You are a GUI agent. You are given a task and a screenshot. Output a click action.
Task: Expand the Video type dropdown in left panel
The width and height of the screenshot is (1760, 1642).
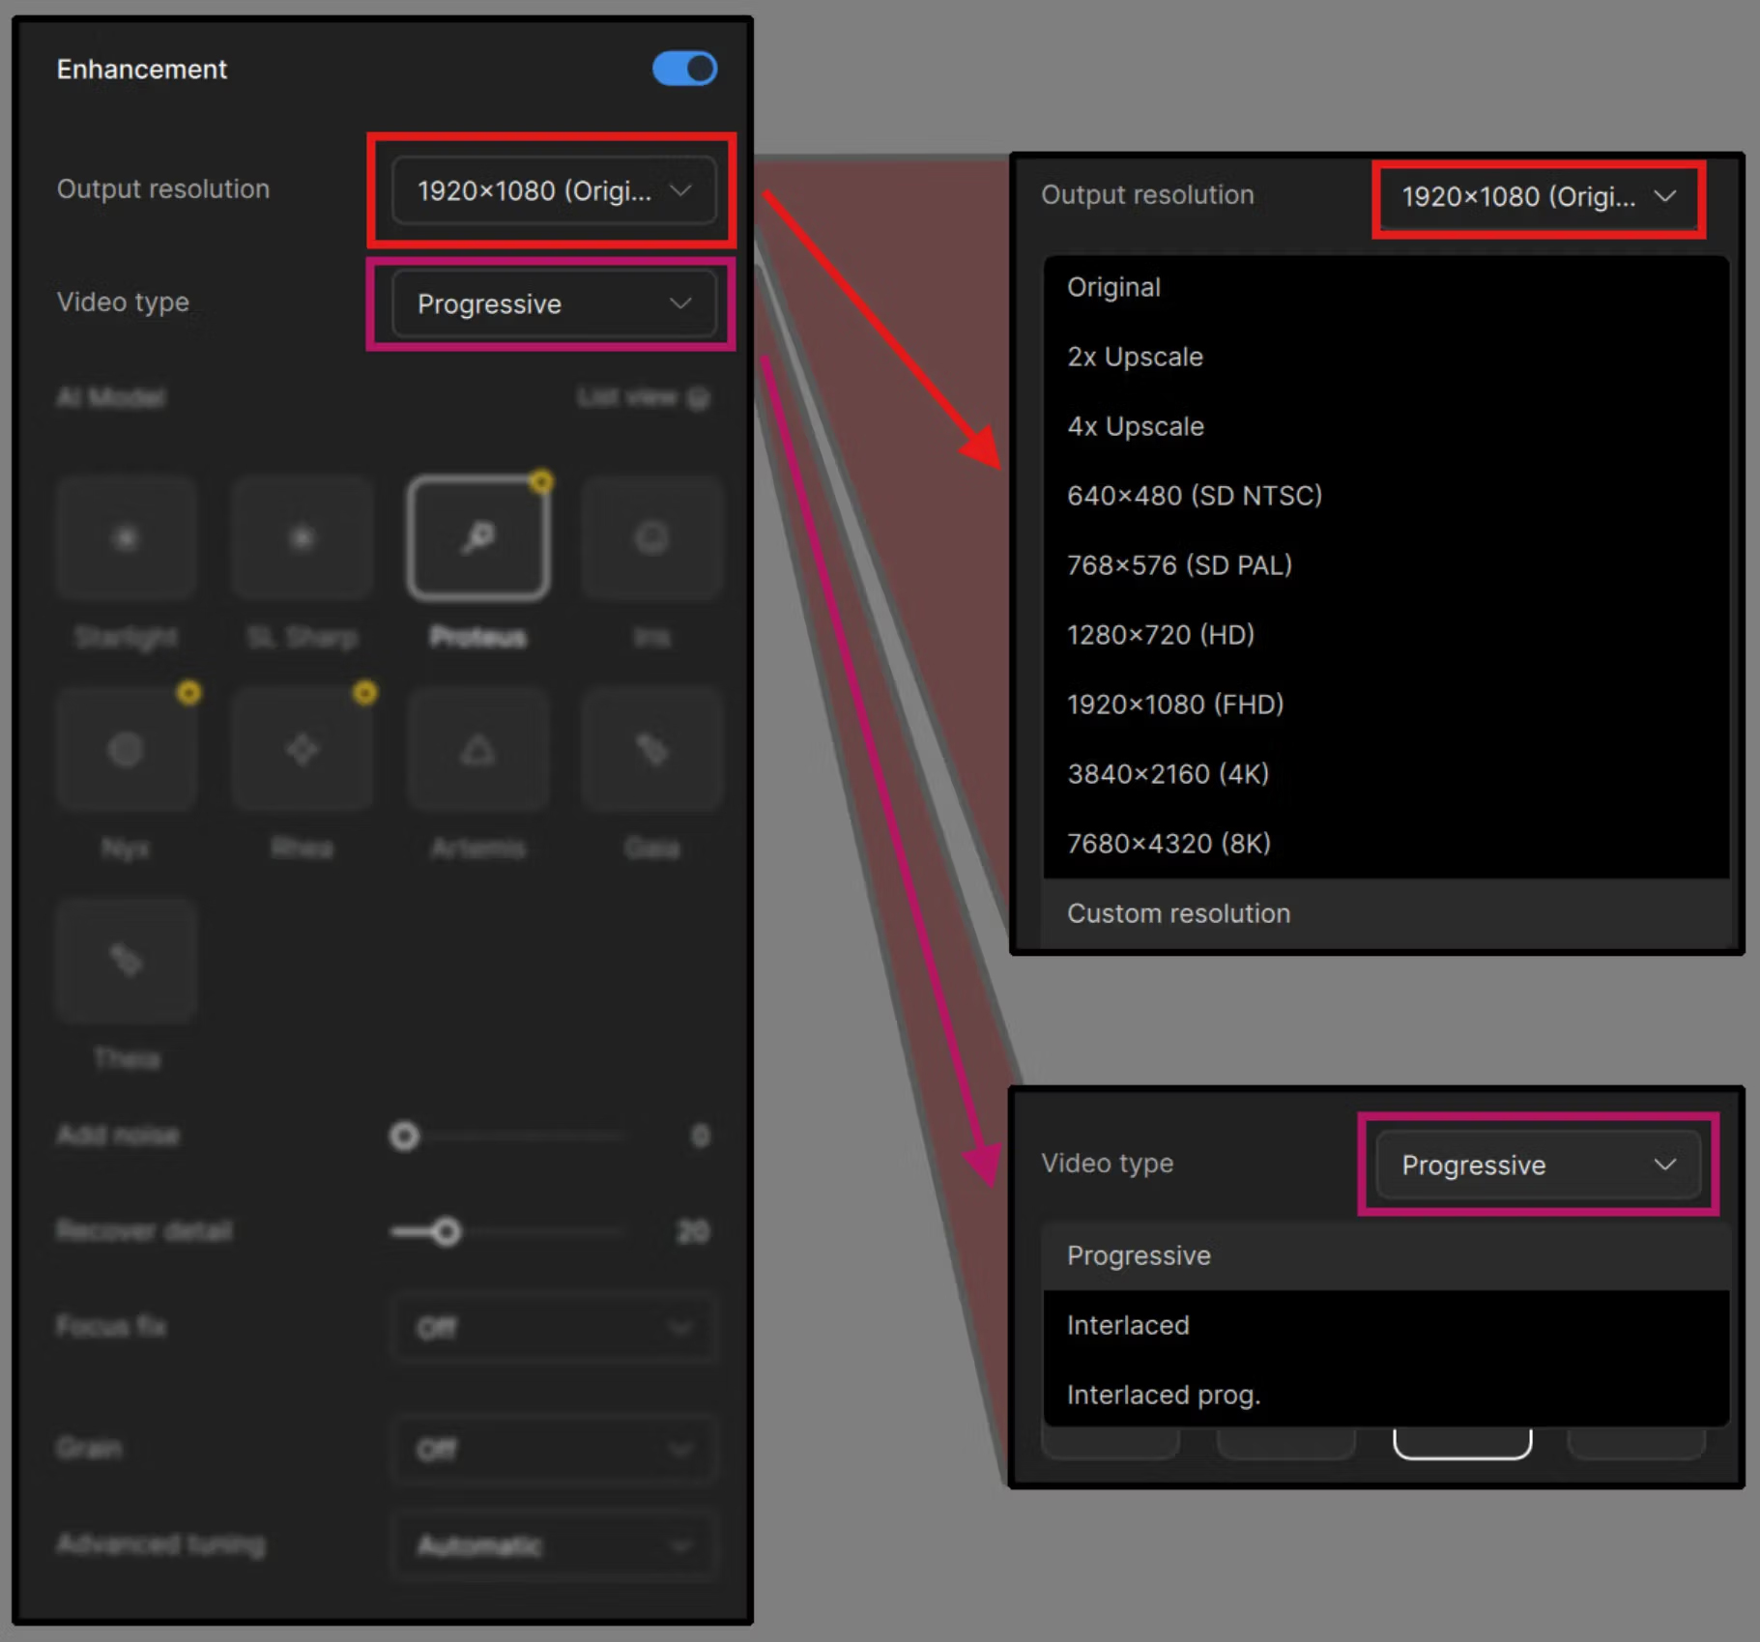pyautogui.click(x=553, y=303)
